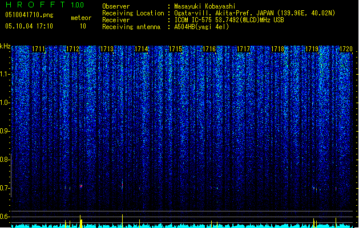Screen dimensions: 359x228
Task: Click the 1714 time marker
Action: pos(141,49)
